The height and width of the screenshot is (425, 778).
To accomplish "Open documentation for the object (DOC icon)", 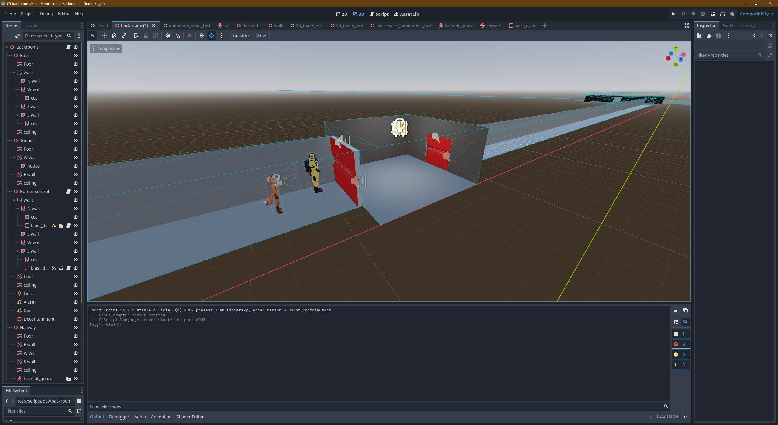I will pyautogui.click(x=770, y=45).
